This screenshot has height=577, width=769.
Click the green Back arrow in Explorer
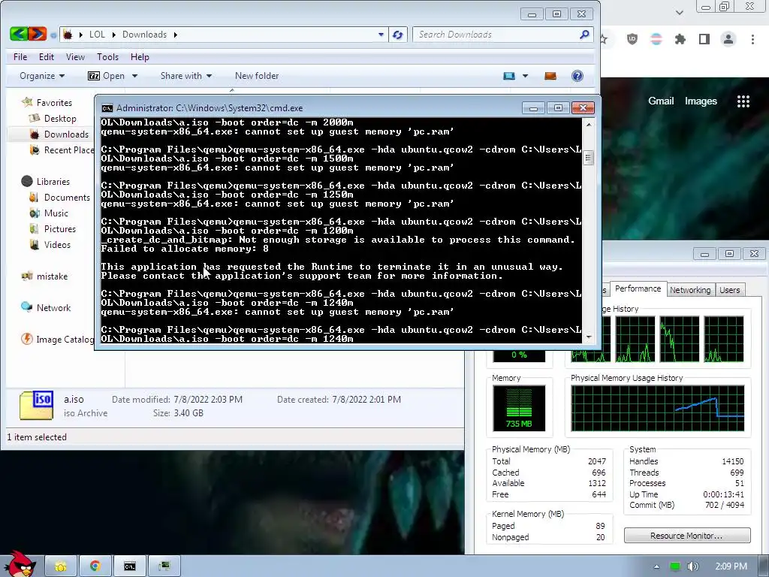click(x=19, y=34)
